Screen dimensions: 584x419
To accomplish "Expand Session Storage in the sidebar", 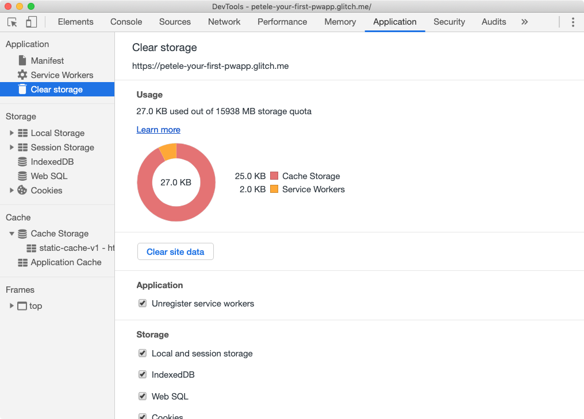I will 11,148.
